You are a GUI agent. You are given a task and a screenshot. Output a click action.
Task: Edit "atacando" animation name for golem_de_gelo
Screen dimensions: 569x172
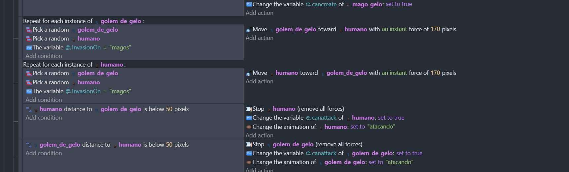pyautogui.click(x=399, y=162)
